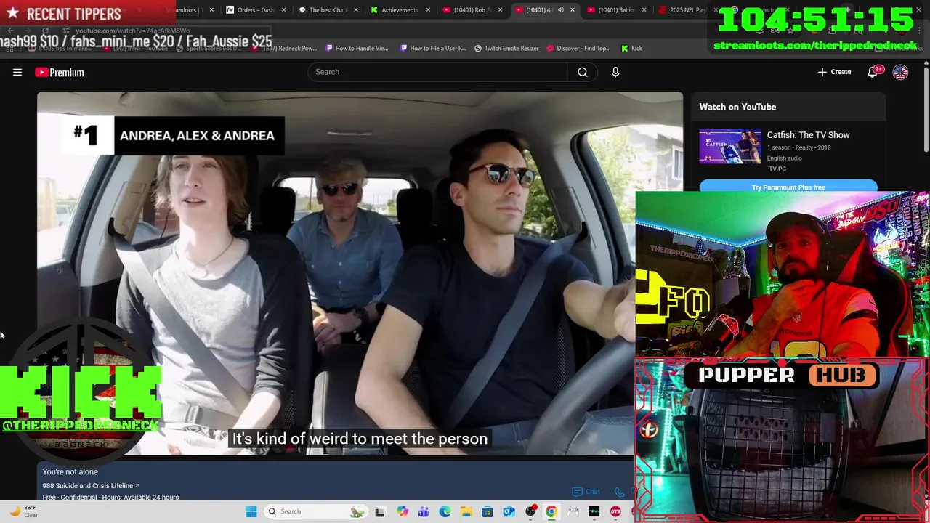Close the Orders – Dash tab

coord(283,10)
